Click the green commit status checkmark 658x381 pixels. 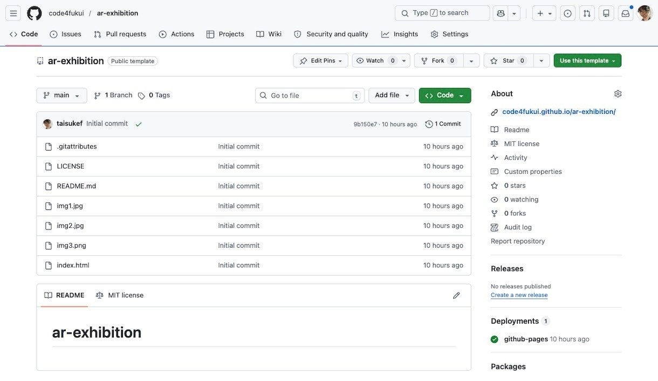[x=139, y=124]
